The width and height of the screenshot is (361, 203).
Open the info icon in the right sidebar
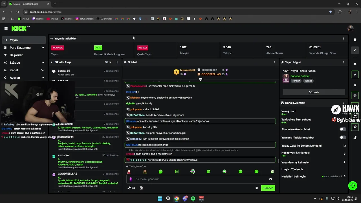[355, 40]
